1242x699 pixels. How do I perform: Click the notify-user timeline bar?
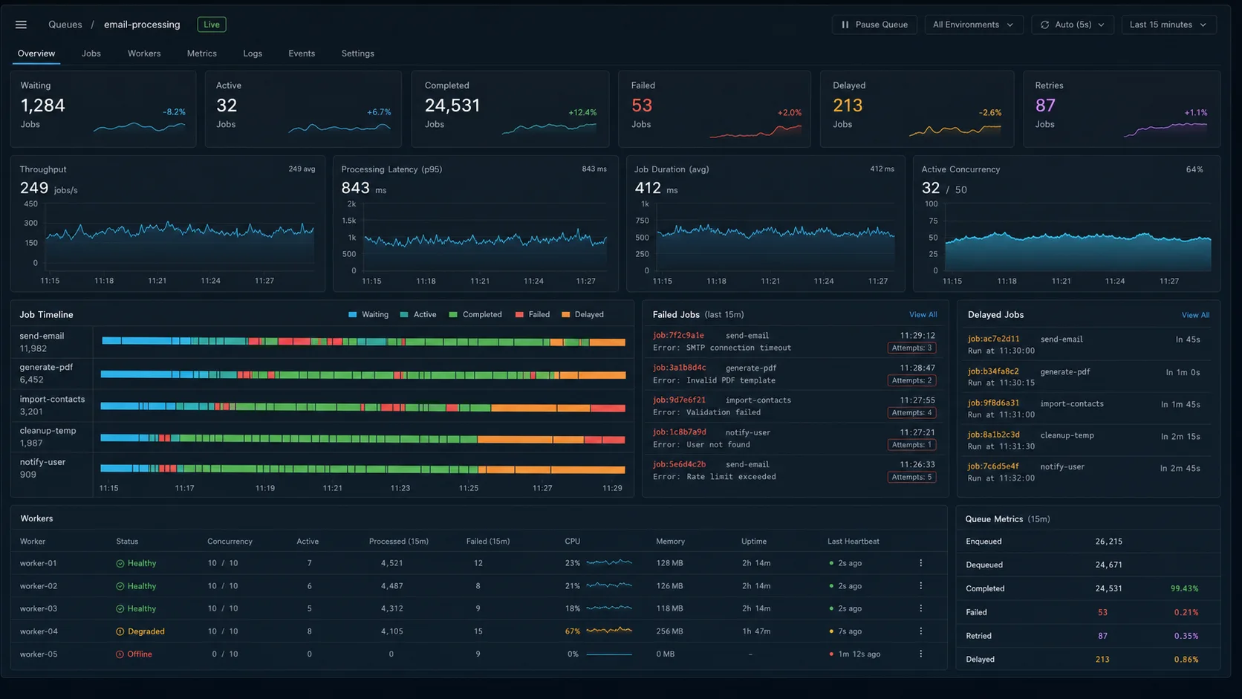coord(363,469)
